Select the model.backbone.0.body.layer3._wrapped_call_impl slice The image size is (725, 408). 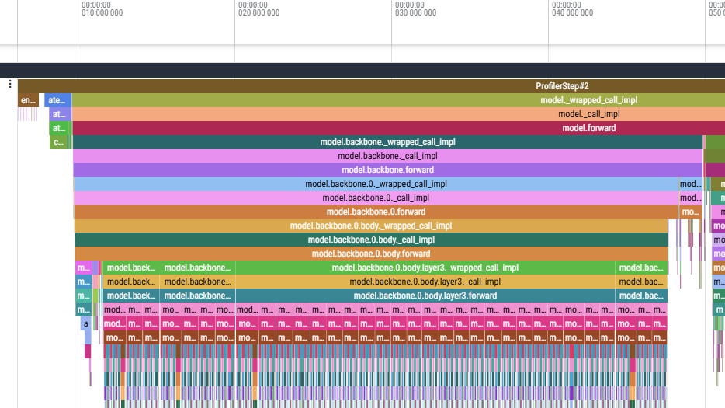pos(425,268)
